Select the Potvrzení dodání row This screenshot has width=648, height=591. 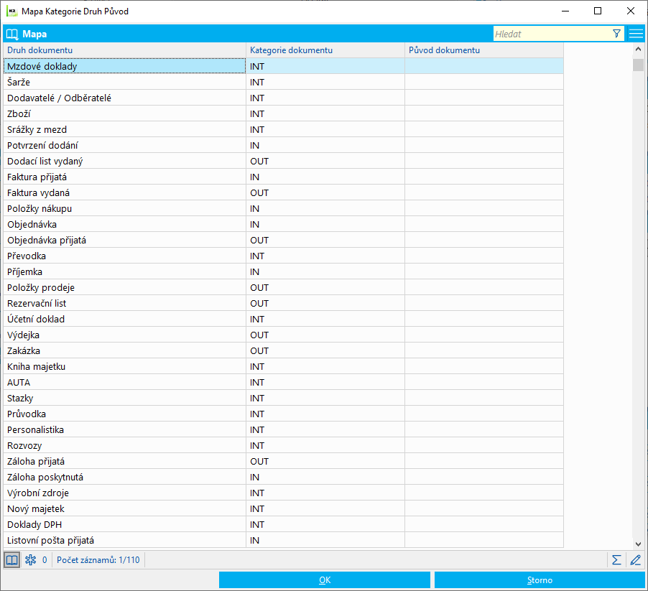point(284,145)
